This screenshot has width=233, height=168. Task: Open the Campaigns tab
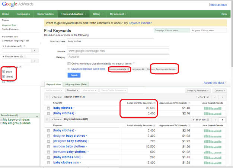pyautogui.click(x=23, y=14)
